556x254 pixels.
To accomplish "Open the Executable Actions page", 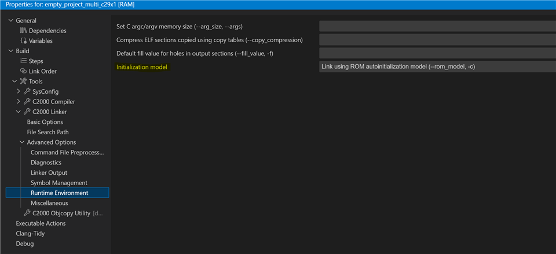I will click(41, 223).
